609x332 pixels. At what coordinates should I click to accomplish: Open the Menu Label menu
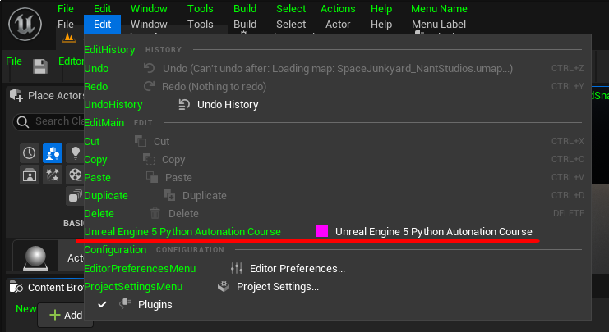point(439,24)
